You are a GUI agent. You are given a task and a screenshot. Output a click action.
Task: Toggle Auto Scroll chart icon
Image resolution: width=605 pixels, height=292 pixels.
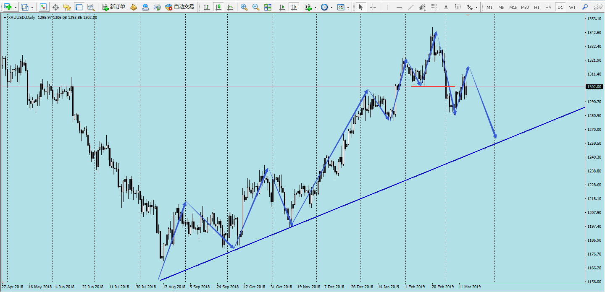click(x=282, y=7)
